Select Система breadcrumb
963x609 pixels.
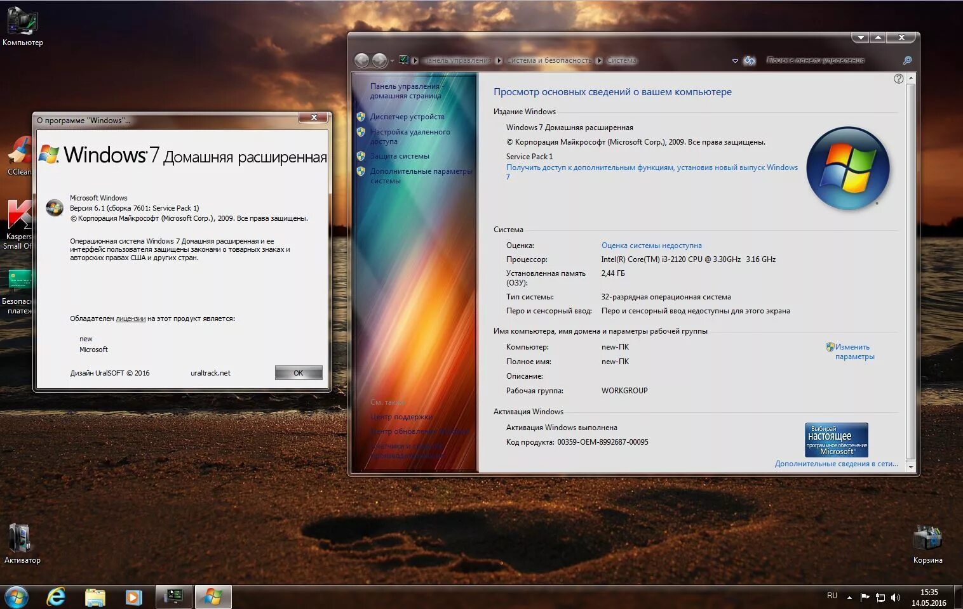pos(621,61)
